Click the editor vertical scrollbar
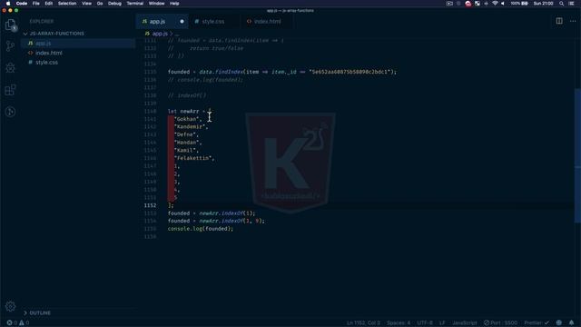The height and width of the screenshot is (327, 581). click(577, 155)
